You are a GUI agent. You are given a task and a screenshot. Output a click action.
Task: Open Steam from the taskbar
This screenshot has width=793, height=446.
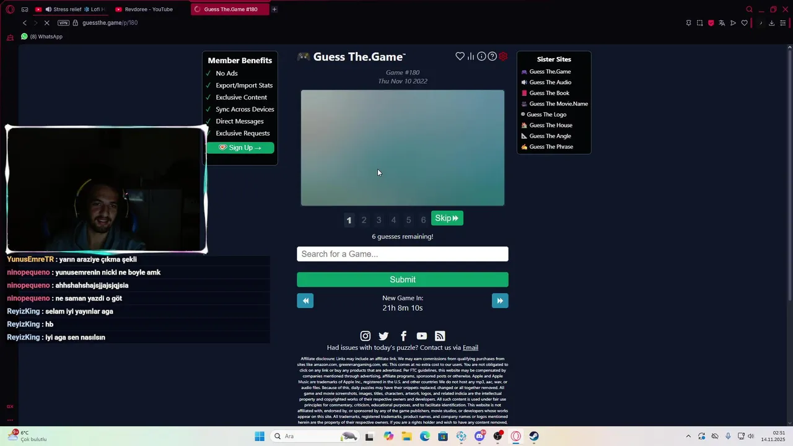(x=534, y=436)
